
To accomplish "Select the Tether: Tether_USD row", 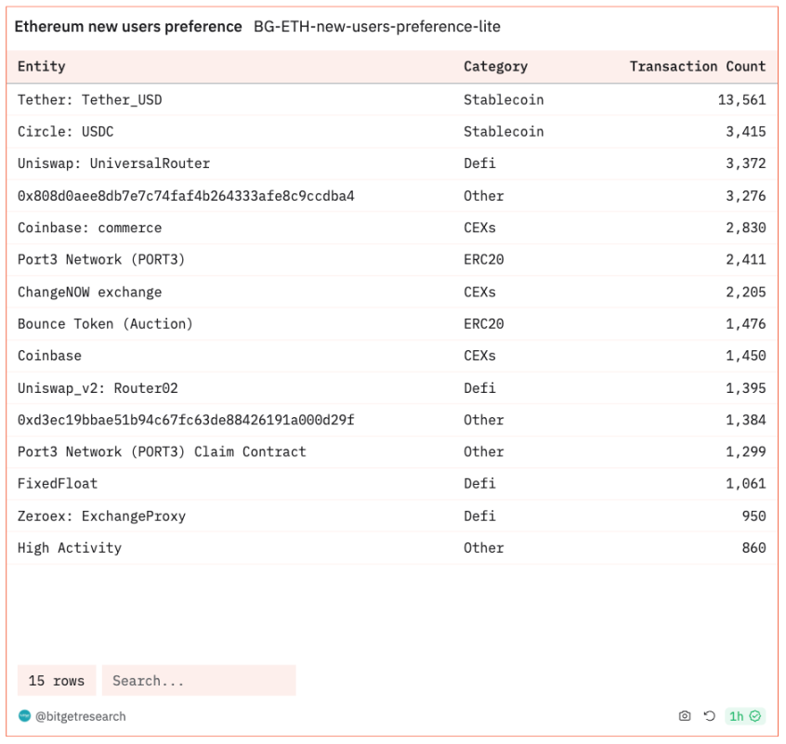I will (392, 99).
